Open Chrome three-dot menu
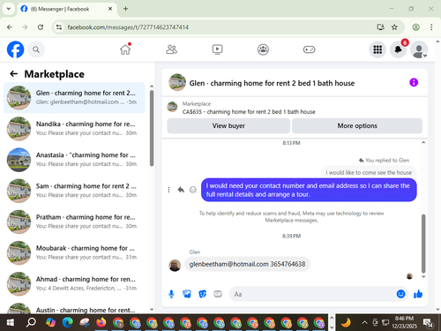The image size is (441, 331). pos(431,27)
